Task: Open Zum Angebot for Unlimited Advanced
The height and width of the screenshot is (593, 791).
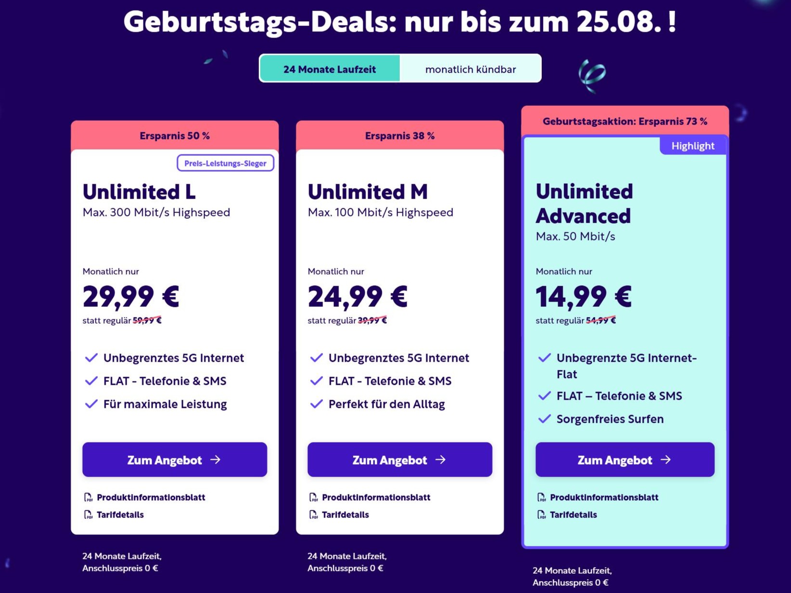Action: tap(625, 460)
